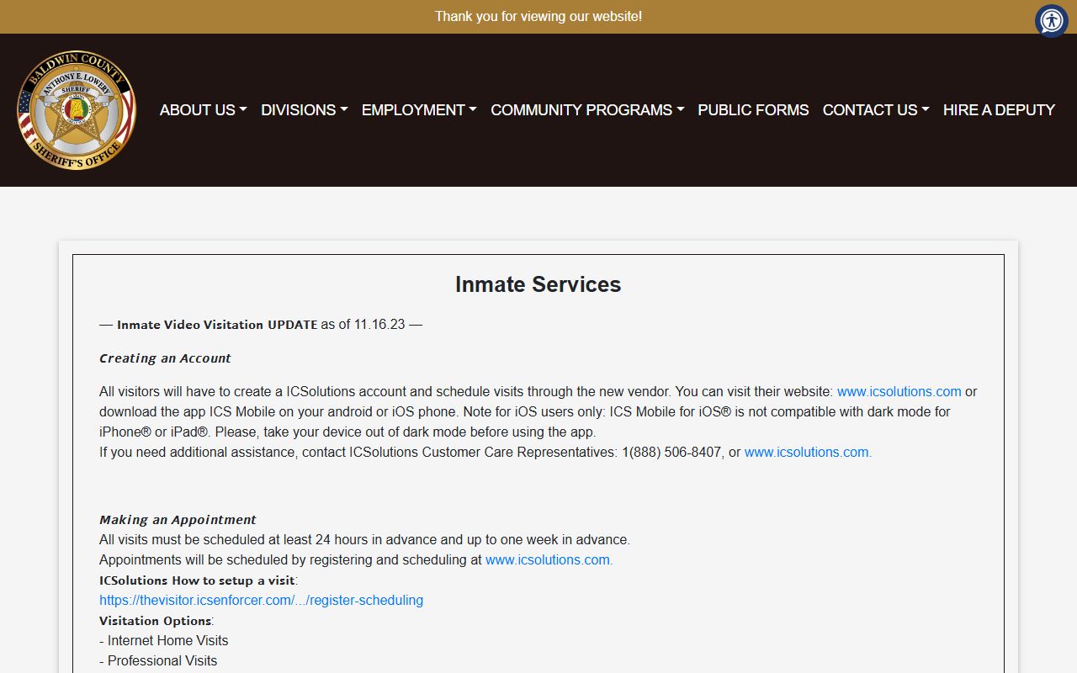Click the '24 hours in advance' scheduling sentence

pos(364,540)
